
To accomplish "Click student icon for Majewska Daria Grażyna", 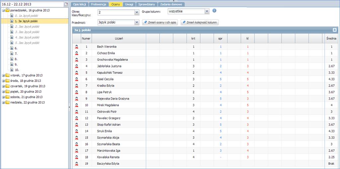I will coord(77,99).
